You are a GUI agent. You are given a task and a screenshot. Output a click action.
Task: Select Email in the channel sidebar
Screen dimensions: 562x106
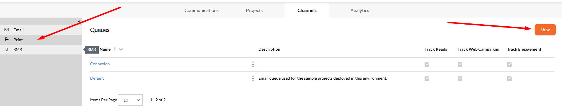pos(41,30)
